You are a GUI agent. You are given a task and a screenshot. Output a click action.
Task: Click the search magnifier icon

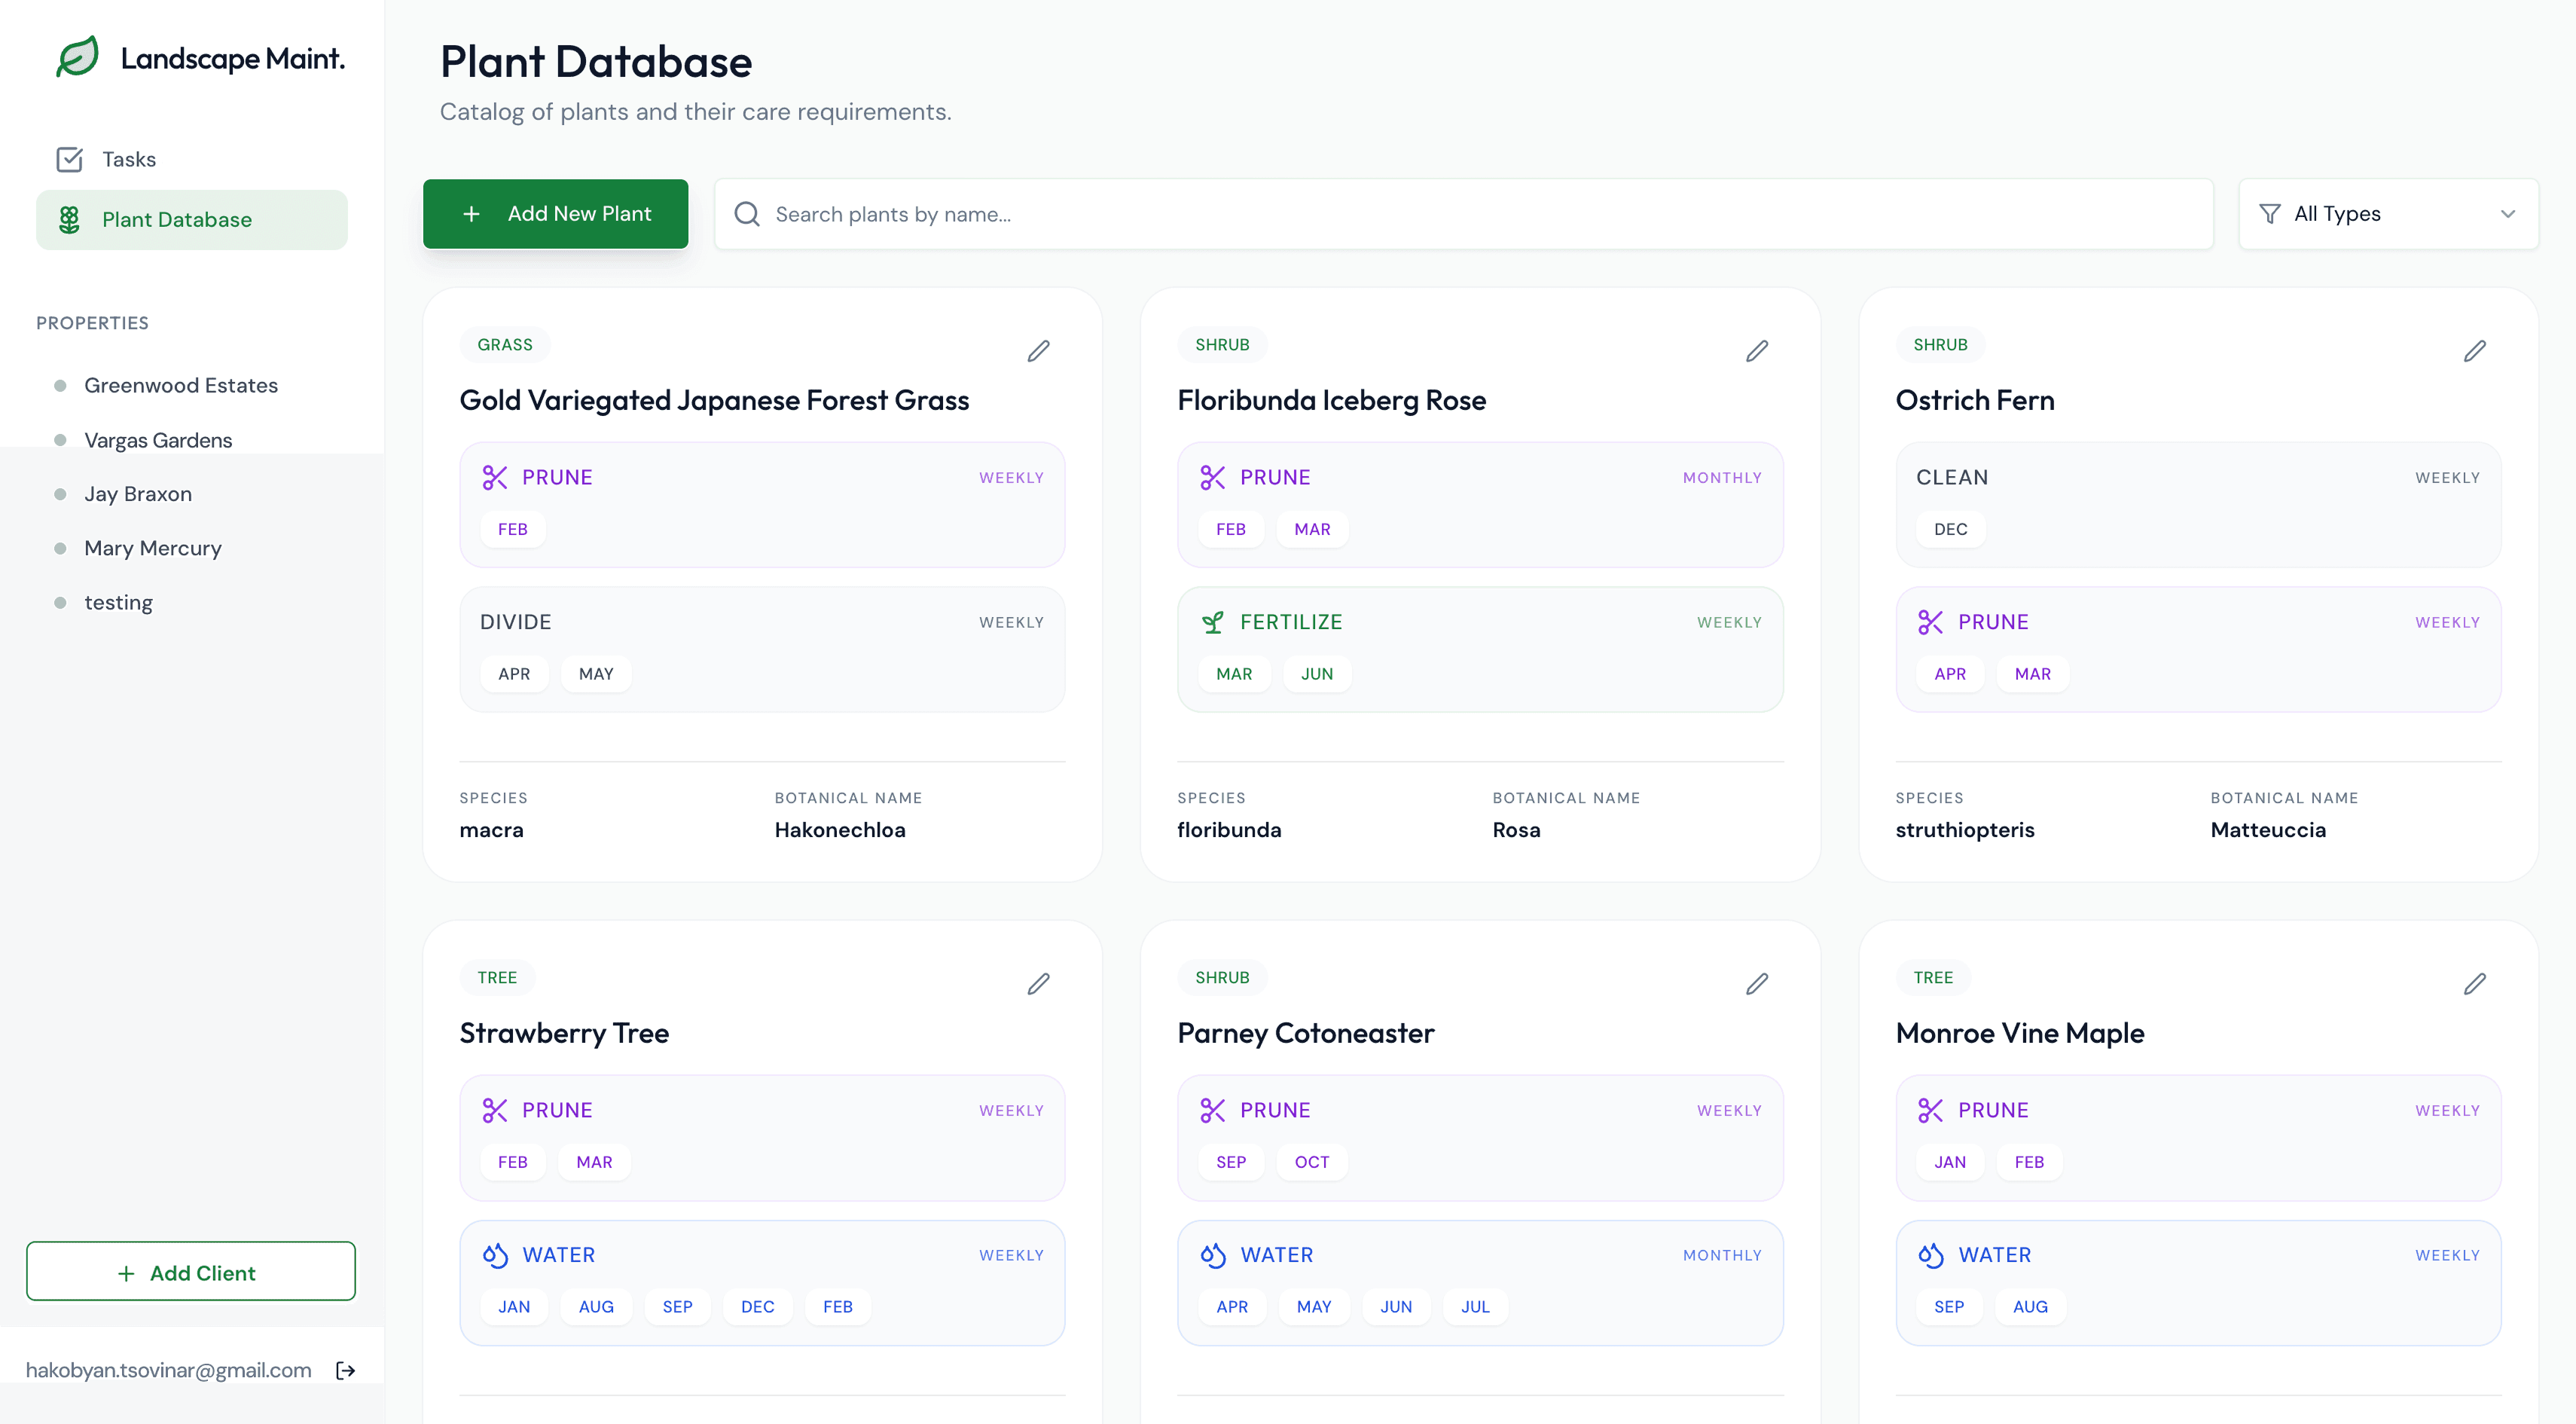[x=747, y=214]
